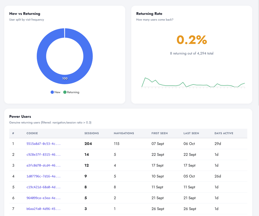Click first seen date 21 Sept

[158, 198]
